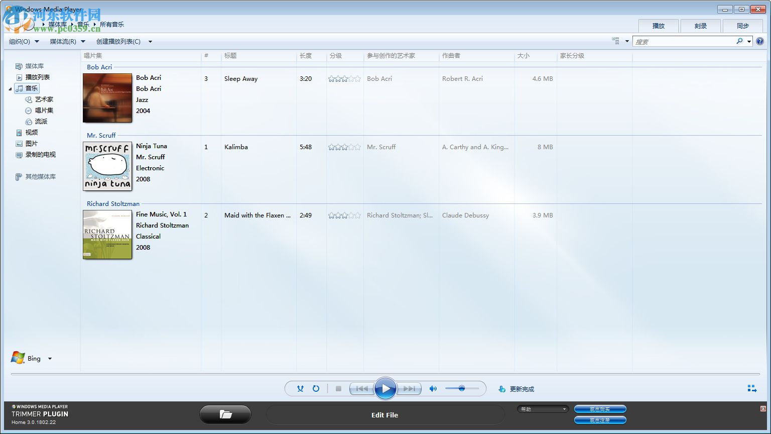Click the Play button
771x434 pixels.
coord(385,388)
